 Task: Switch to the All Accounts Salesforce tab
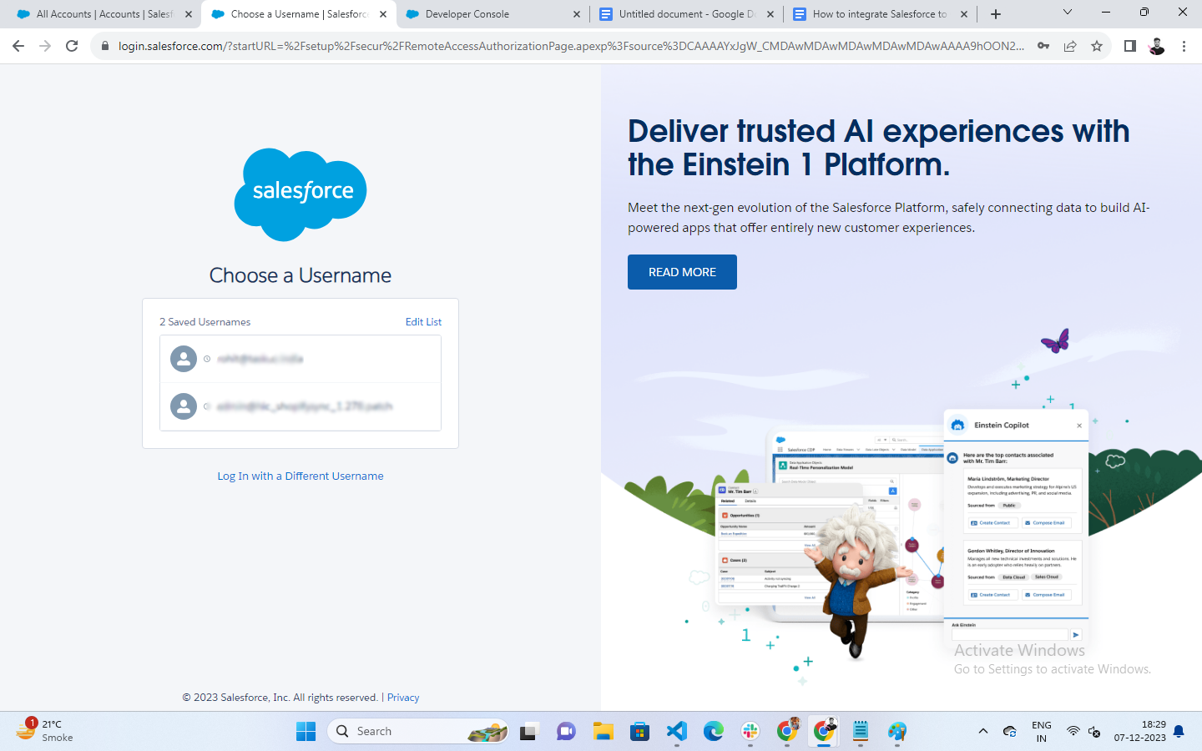click(x=104, y=14)
